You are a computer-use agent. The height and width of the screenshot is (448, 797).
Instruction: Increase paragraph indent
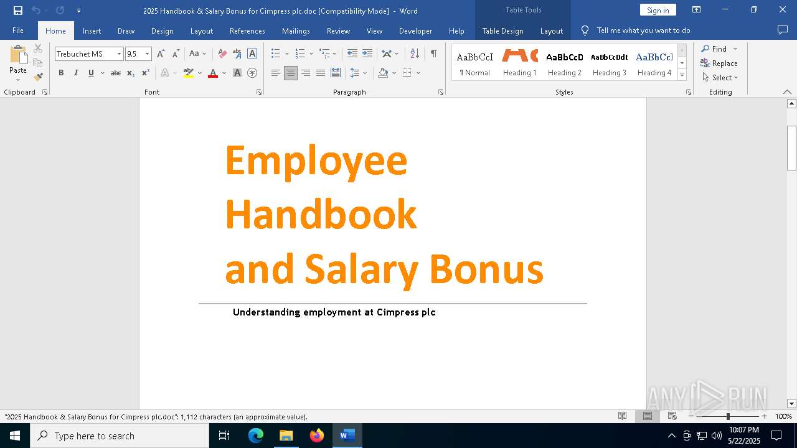click(x=367, y=54)
